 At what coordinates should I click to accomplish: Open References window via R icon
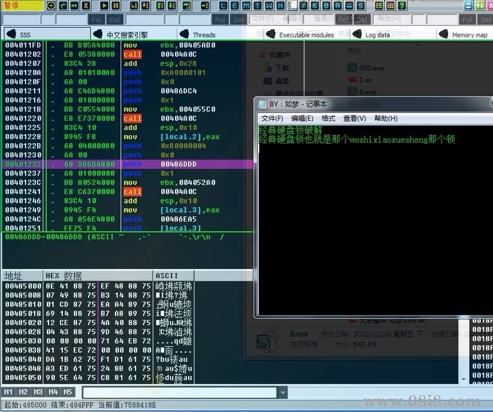[338, 5]
